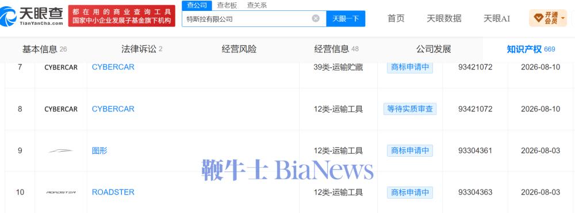Focus the search field containing 特斯拉有限公司
The height and width of the screenshot is (213, 575).
(254, 19)
